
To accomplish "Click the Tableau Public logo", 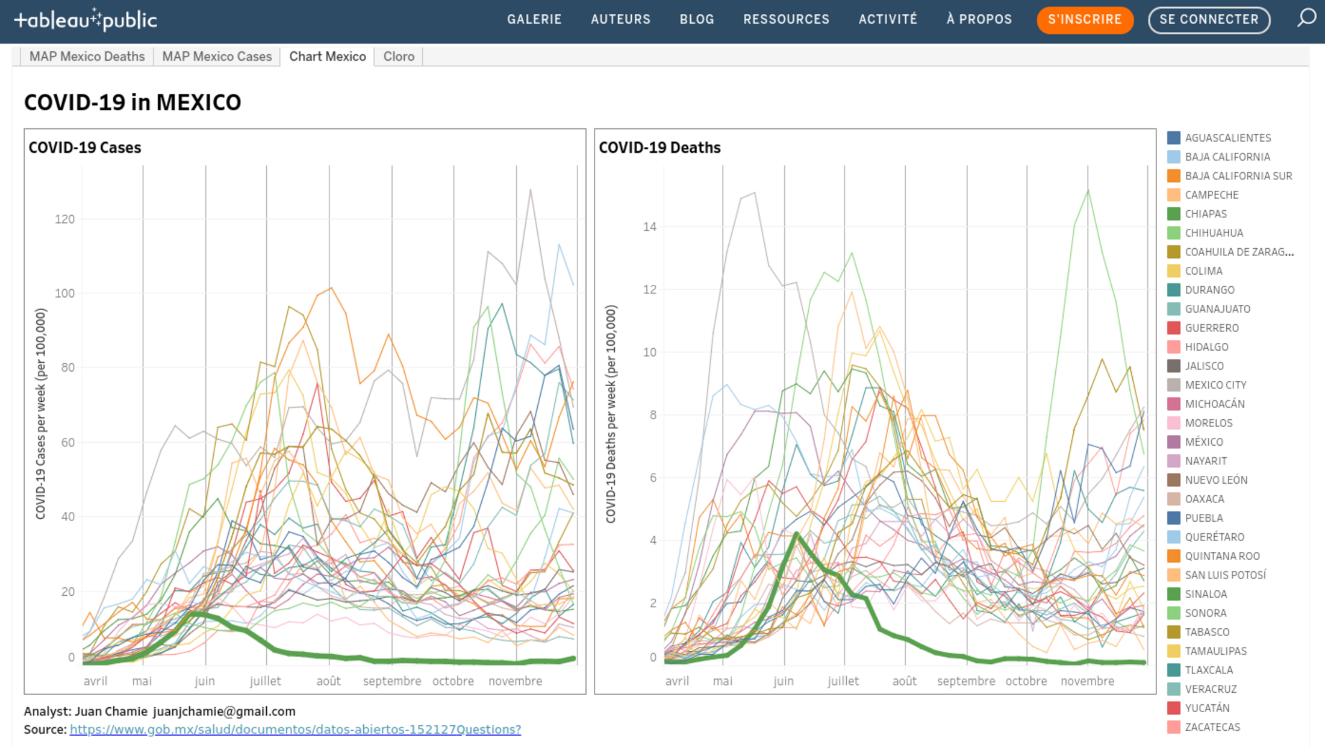I will (x=86, y=20).
